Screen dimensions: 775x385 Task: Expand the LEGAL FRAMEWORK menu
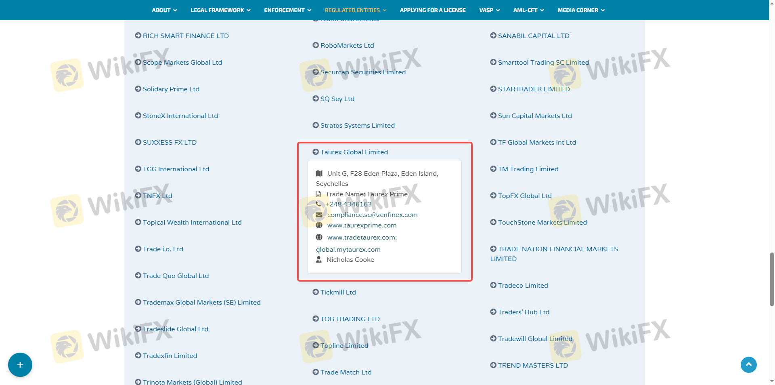tap(220, 10)
